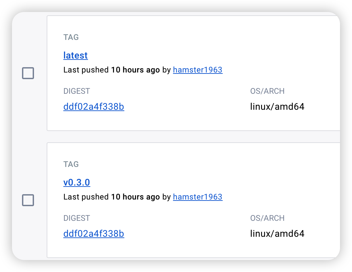Click the OS/ARCH label in the latest card
The width and height of the screenshot is (352, 272).
pyautogui.click(x=267, y=91)
